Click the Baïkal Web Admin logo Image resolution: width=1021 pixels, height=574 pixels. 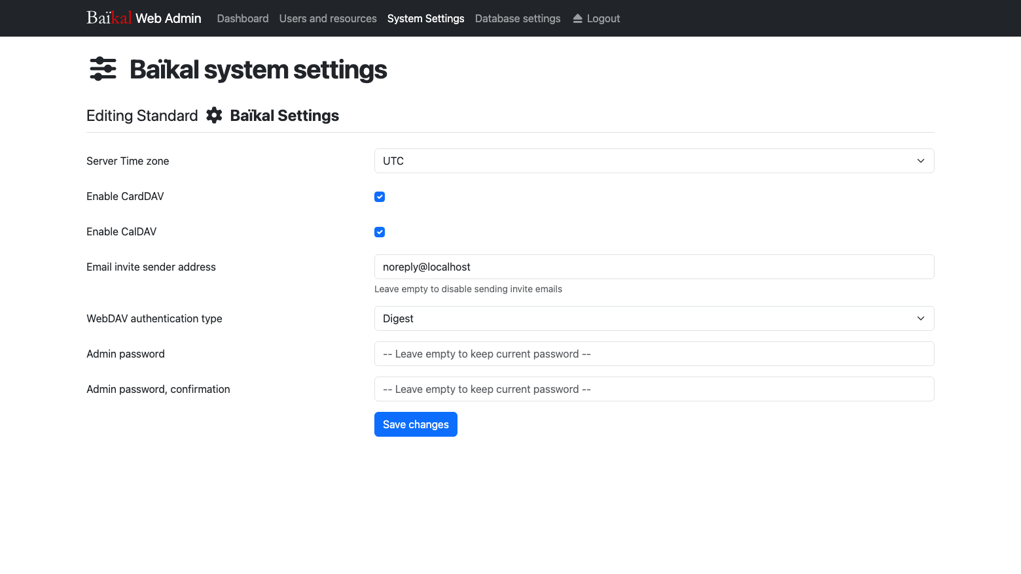point(144,18)
